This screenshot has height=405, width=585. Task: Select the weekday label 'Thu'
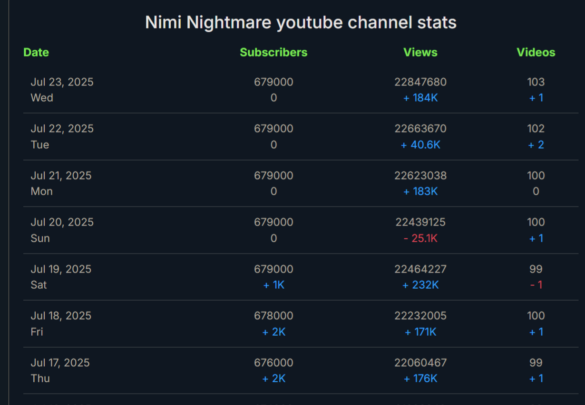(40, 378)
